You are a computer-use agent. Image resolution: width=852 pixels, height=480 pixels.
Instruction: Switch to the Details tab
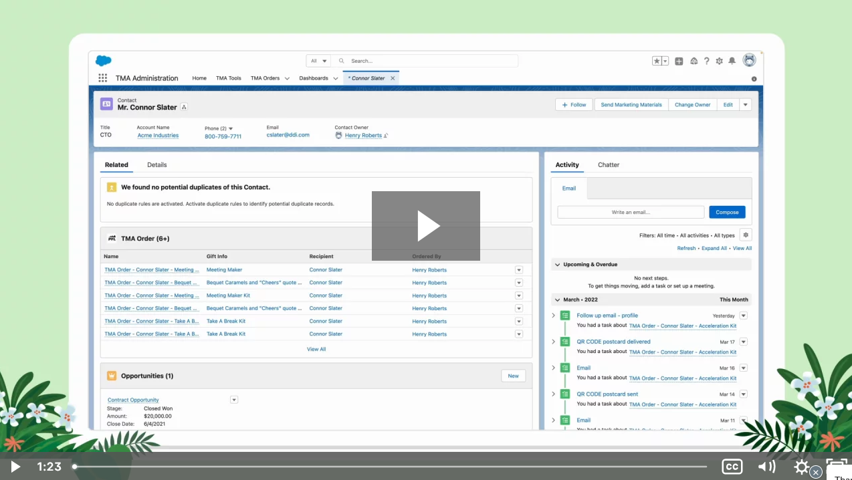point(156,164)
